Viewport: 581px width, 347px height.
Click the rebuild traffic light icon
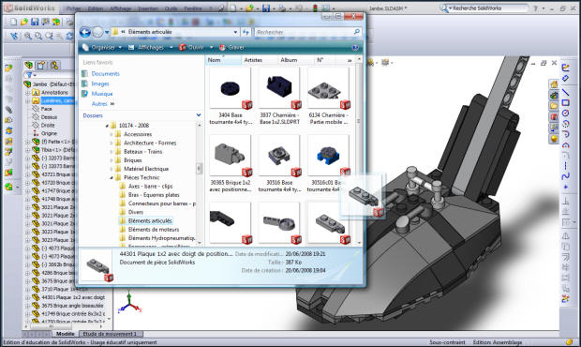(315, 8)
